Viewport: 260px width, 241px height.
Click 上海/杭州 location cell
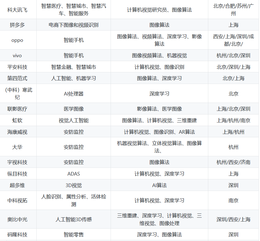point(233,132)
